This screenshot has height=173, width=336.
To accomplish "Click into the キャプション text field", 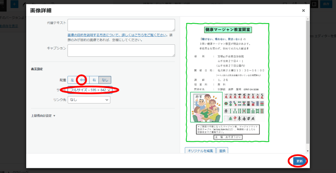I will (x=121, y=50).
